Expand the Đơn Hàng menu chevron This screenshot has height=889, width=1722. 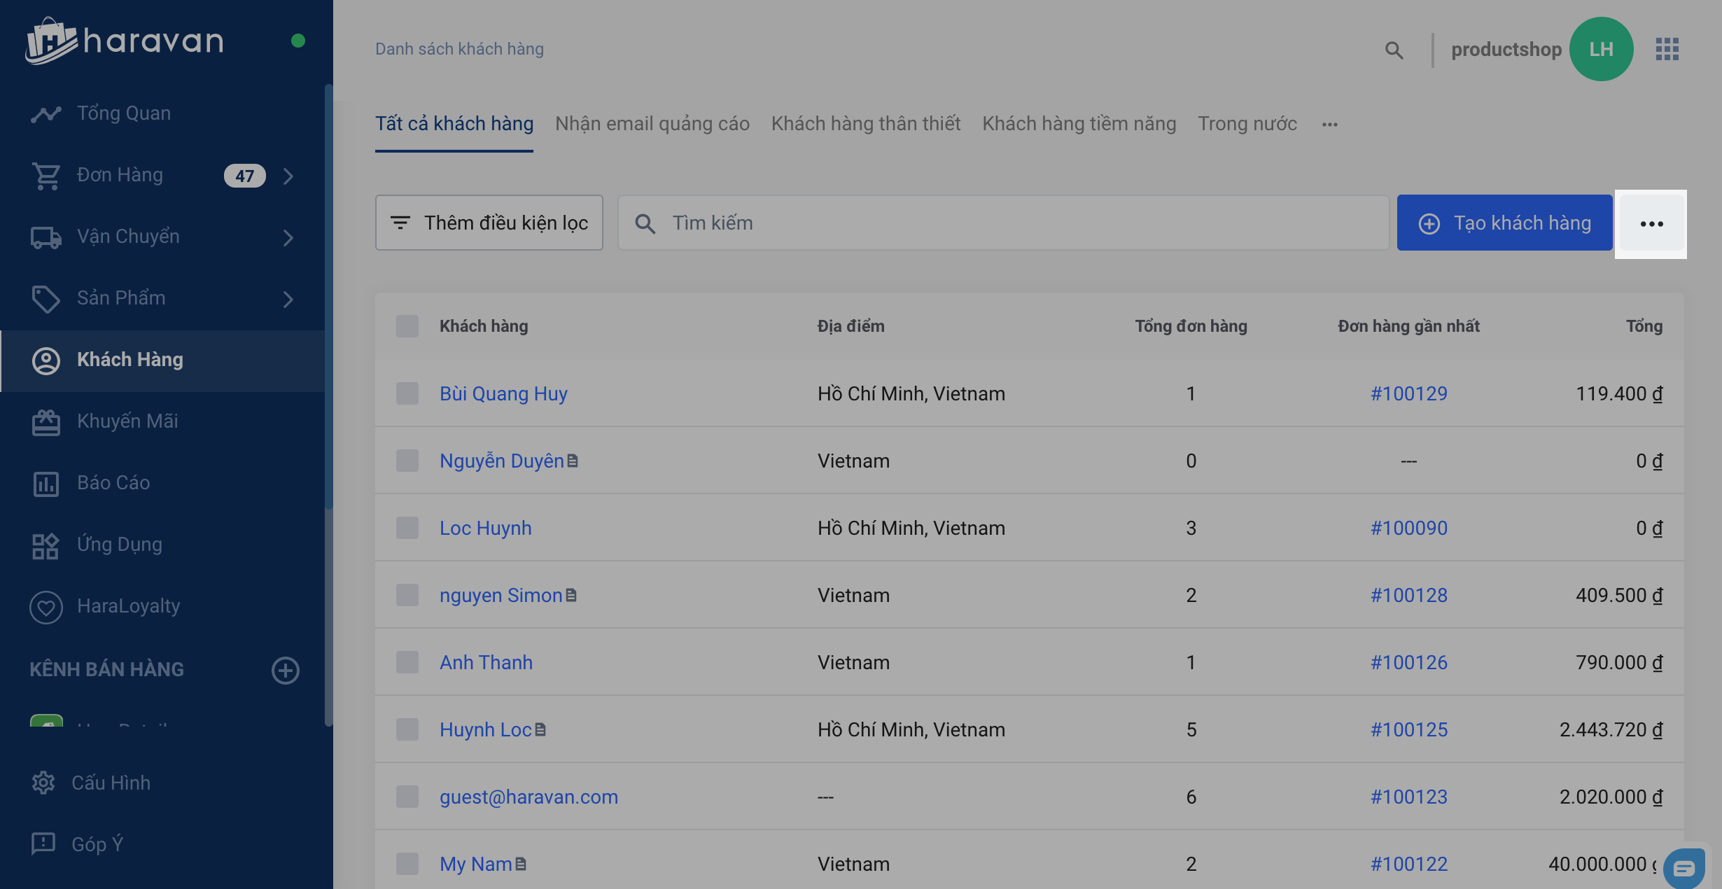[288, 176]
